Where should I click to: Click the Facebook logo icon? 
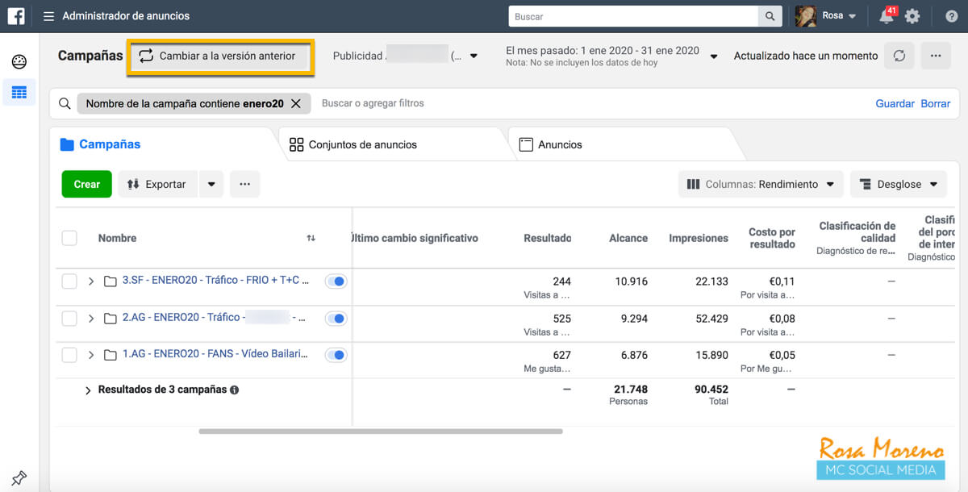coord(17,16)
